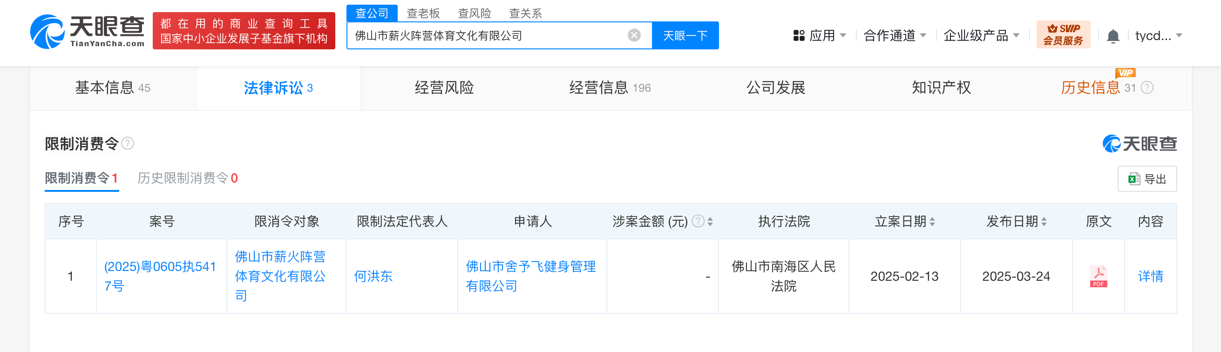The height and width of the screenshot is (352, 1221).
Task: Sort table by 发布日期
Action: coord(1044,221)
